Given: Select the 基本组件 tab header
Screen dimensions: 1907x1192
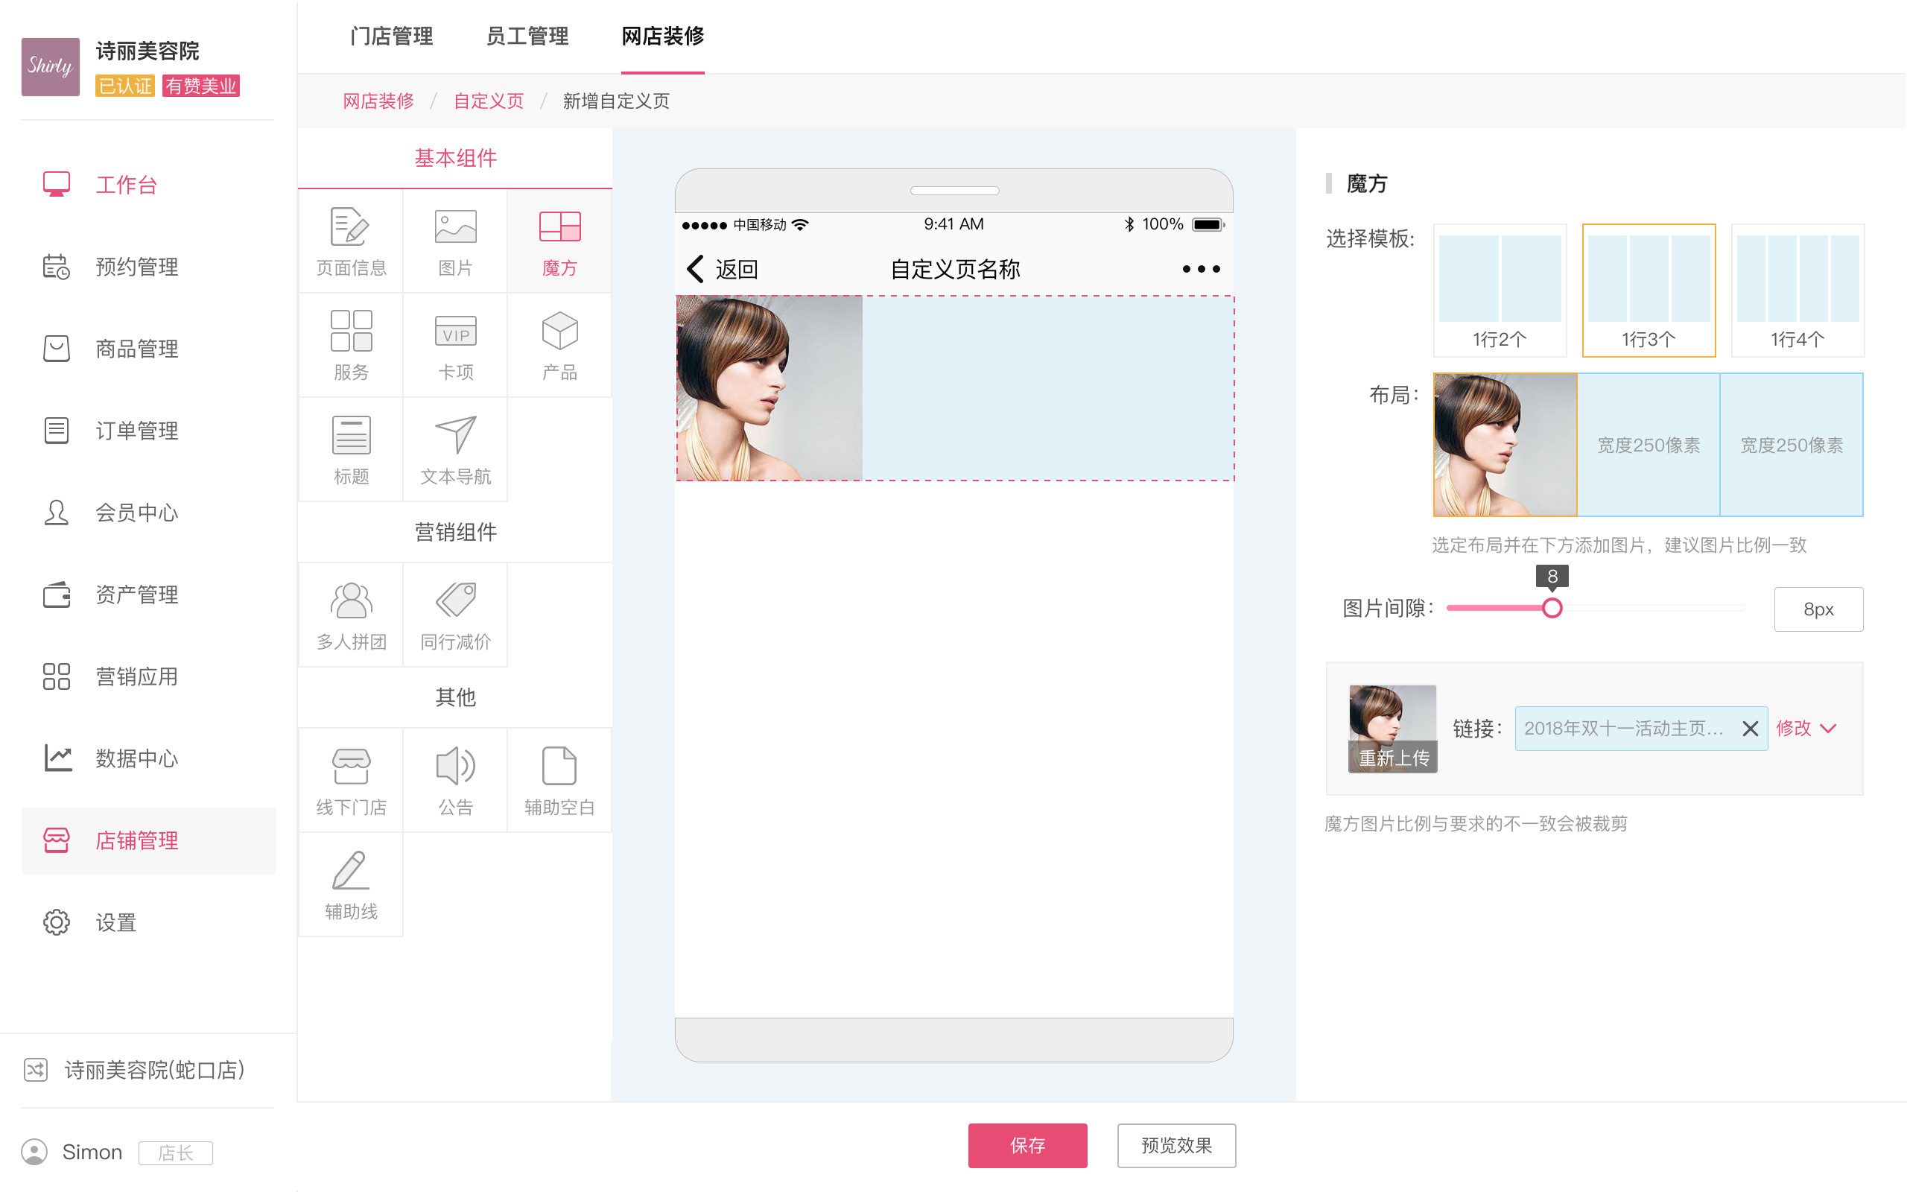Looking at the screenshot, I should (455, 158).
